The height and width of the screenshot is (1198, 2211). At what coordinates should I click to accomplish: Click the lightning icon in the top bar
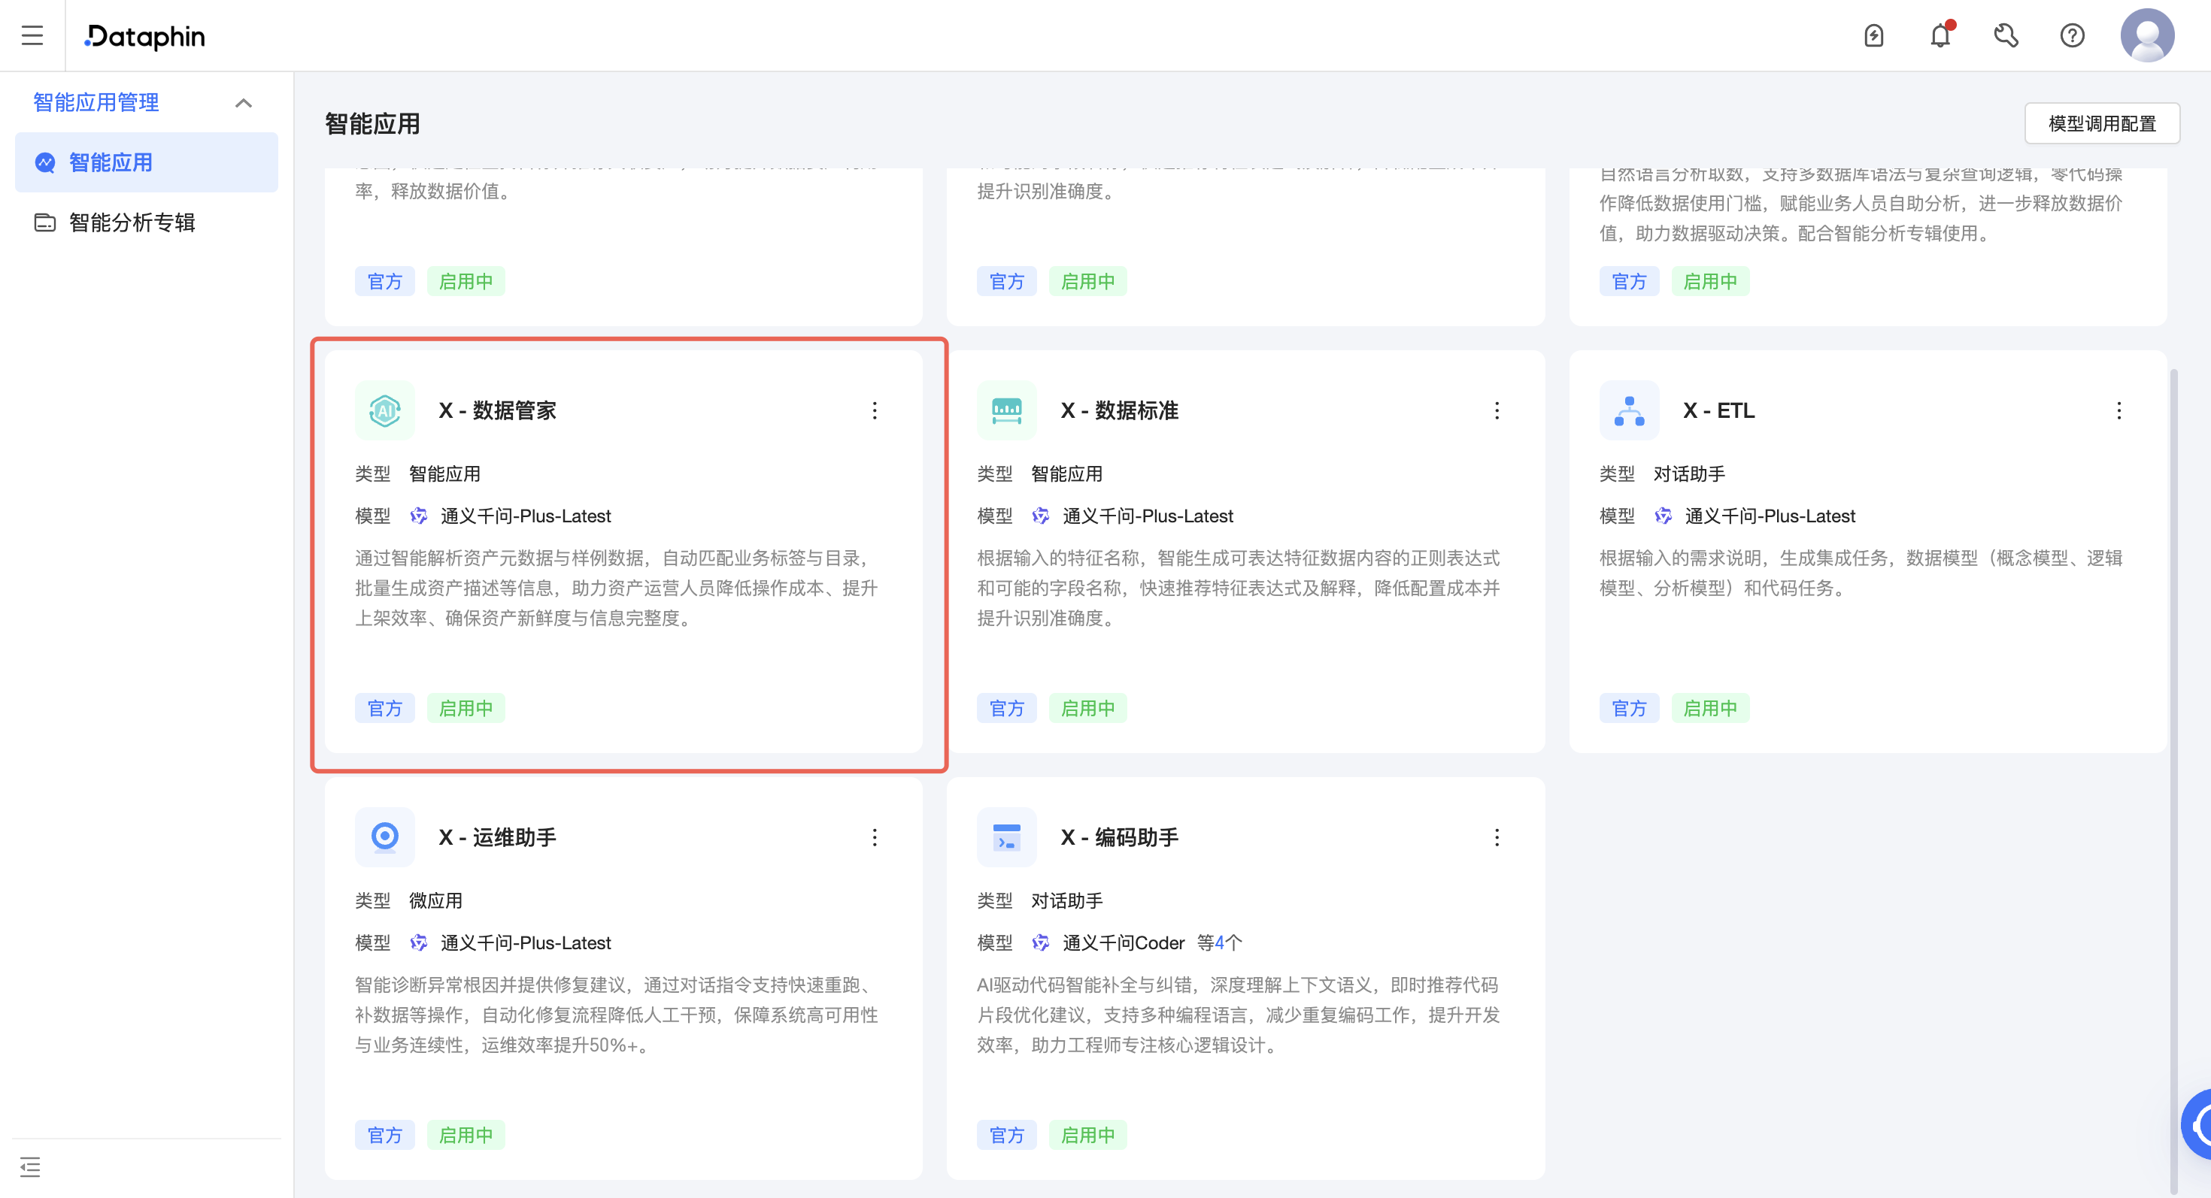[x=1873, y=35]
